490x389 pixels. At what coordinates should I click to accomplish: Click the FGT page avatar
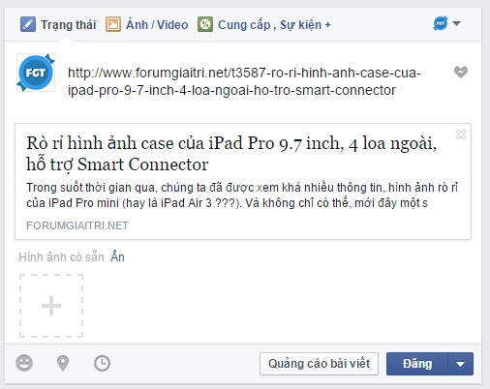(36, 73)
